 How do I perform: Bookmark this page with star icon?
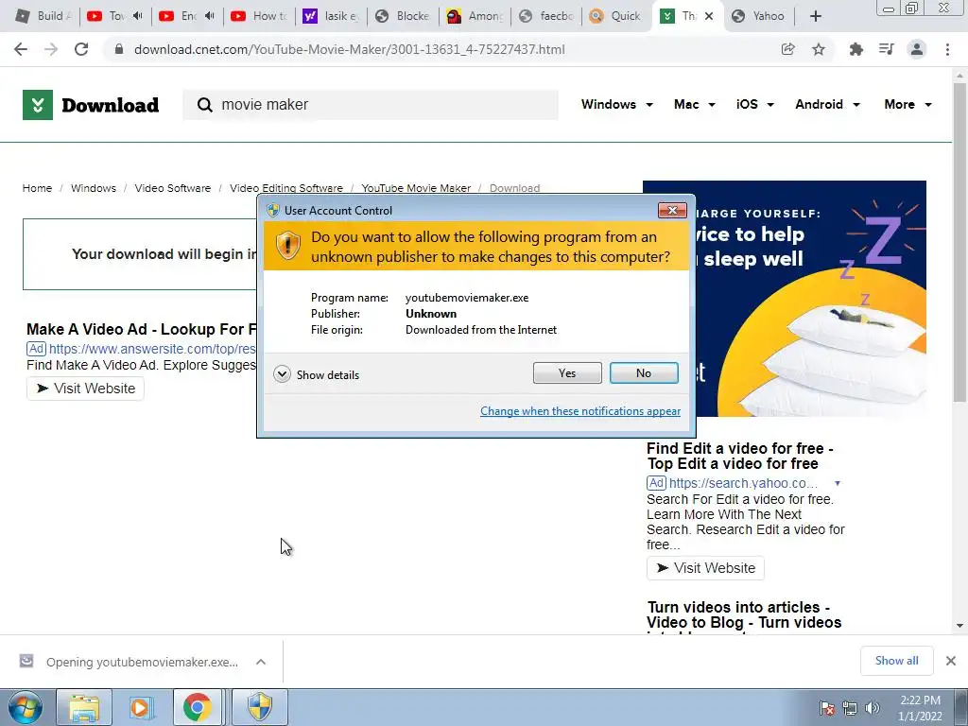[819, 49]
